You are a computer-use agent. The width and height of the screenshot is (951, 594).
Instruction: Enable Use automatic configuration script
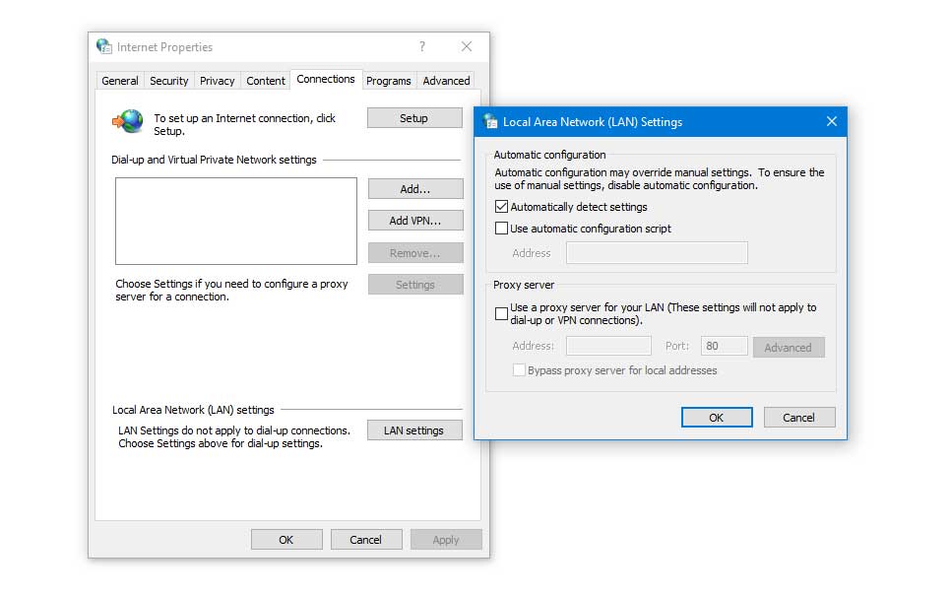click(501, 228)
